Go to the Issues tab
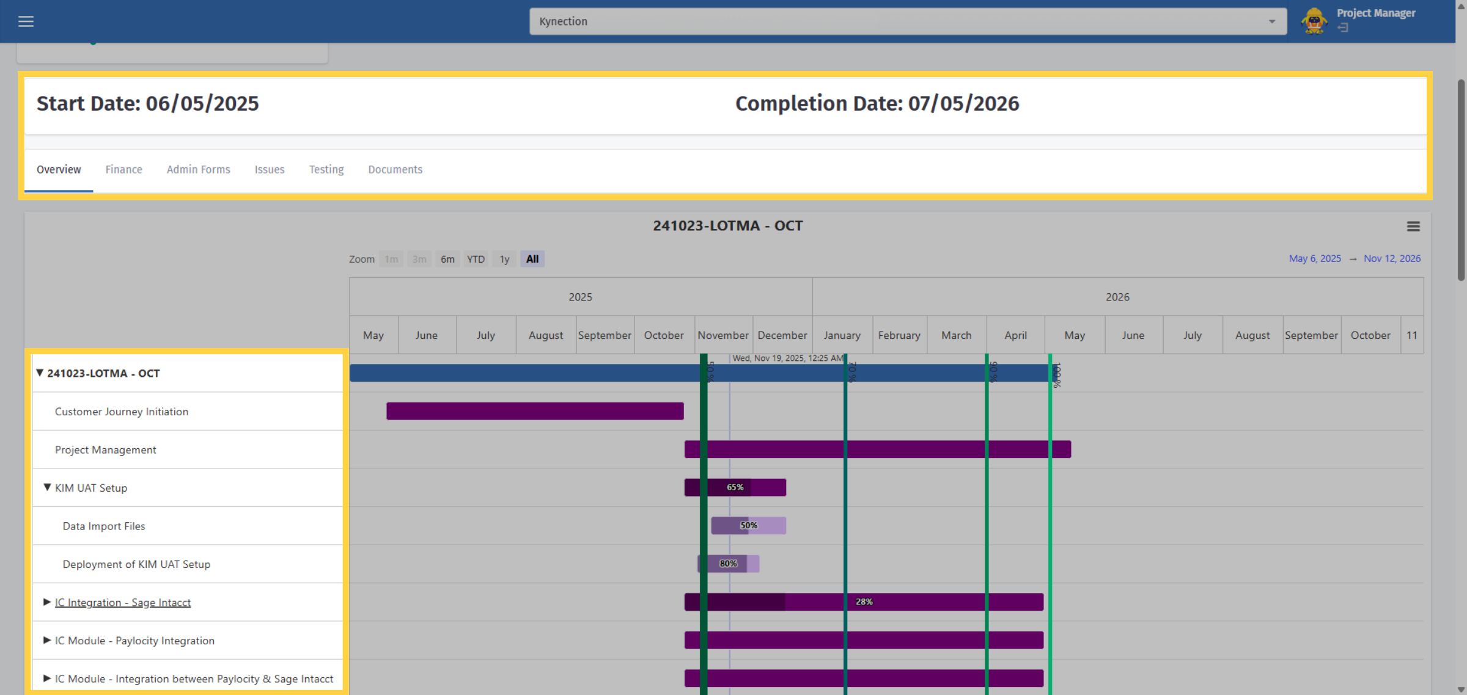Image resolution: width=1467 pixels, height=695 pixels. [270, 169]
